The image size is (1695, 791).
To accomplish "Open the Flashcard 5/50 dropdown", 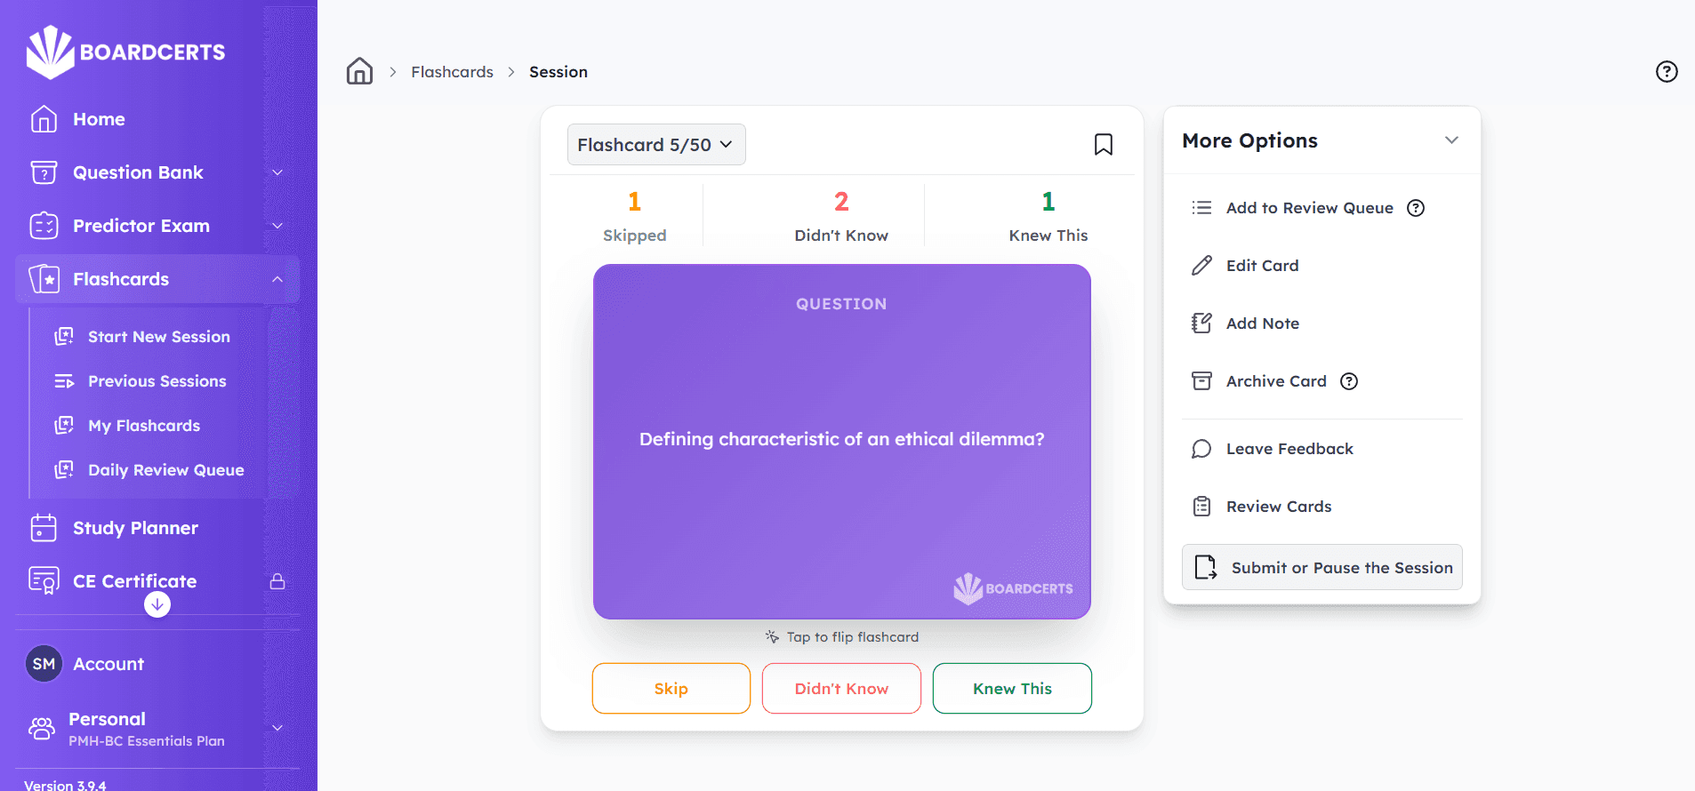I will 655,145.
